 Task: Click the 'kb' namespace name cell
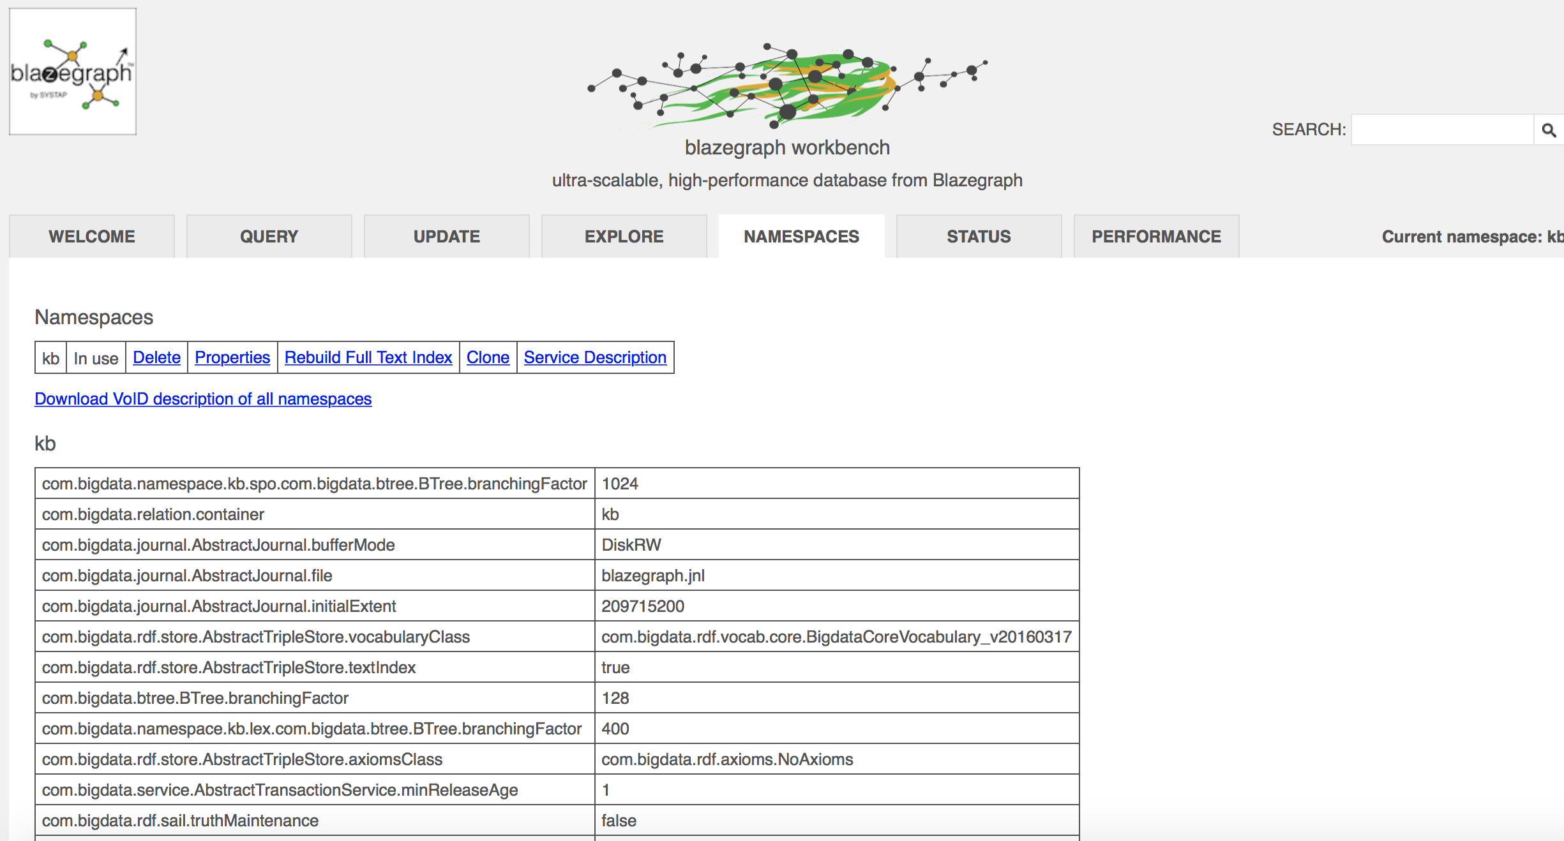pos(51,358)
